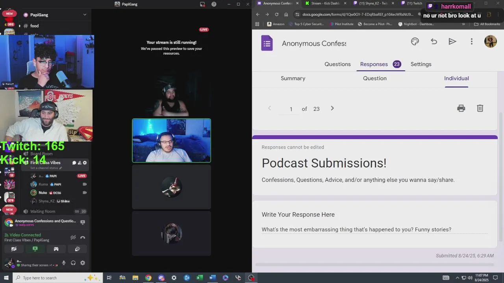Select user Shyne_KZ in voice channel
Viewport: 504px width, 283px height.
click(46, 201)
